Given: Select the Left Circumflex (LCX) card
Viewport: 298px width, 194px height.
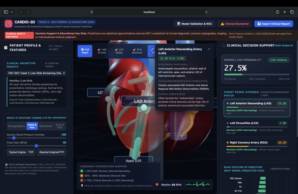Looking at the screenshot, I should 257,128.
